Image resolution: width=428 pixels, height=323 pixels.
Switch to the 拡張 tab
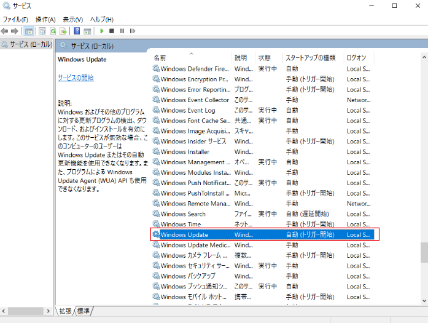pos(66,311)
